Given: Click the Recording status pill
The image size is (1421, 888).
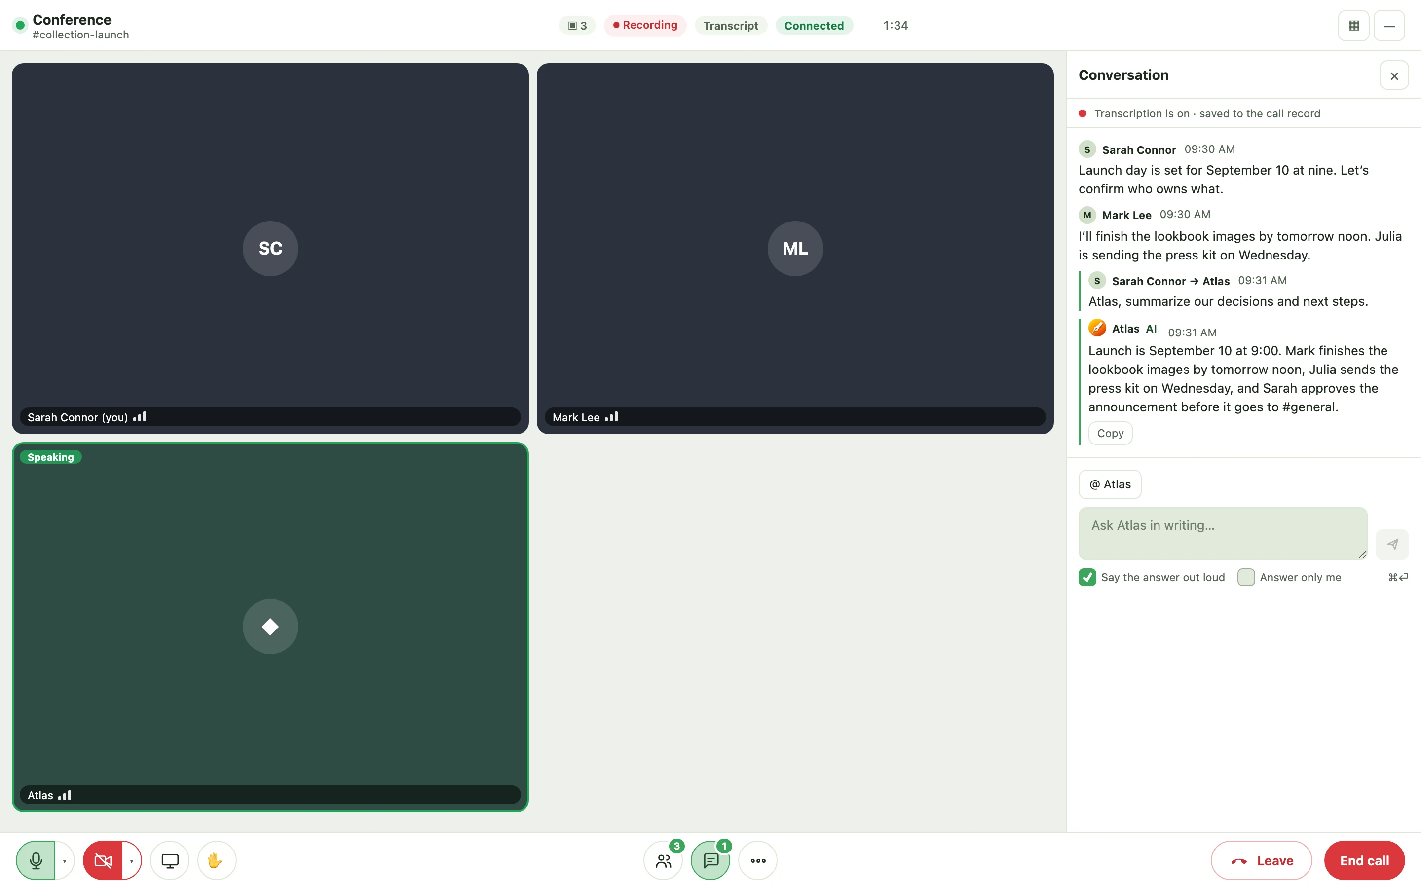Looking at the screenshot, I should (x=645, y=25).
